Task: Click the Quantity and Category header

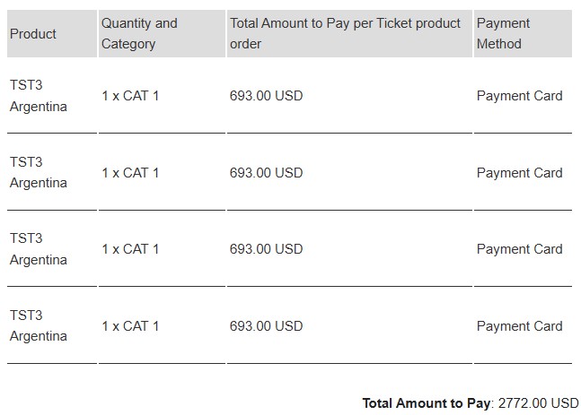Action: [x=139, y=33]
